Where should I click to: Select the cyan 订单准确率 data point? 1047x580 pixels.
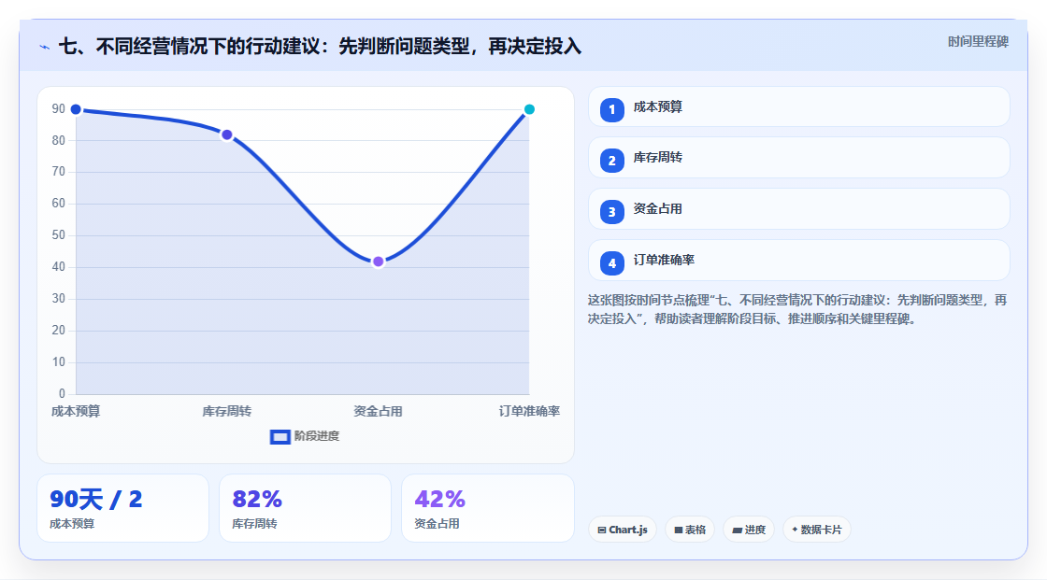(529, 109)
